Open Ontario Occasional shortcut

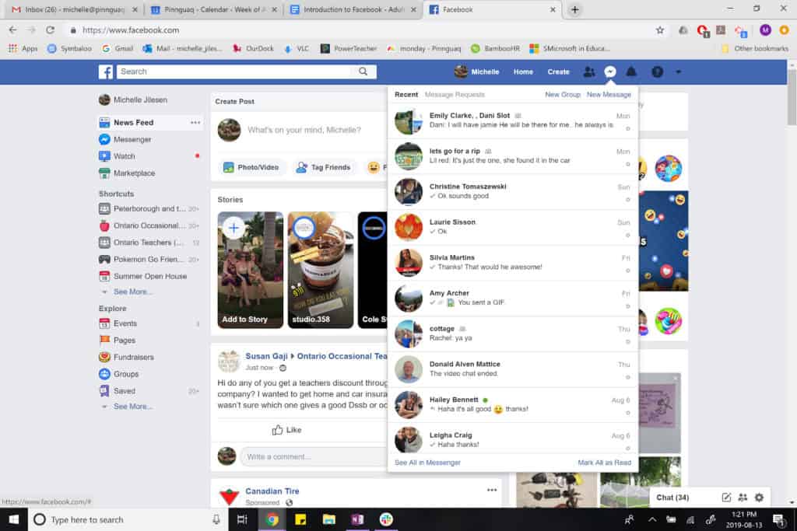(149, 225)
